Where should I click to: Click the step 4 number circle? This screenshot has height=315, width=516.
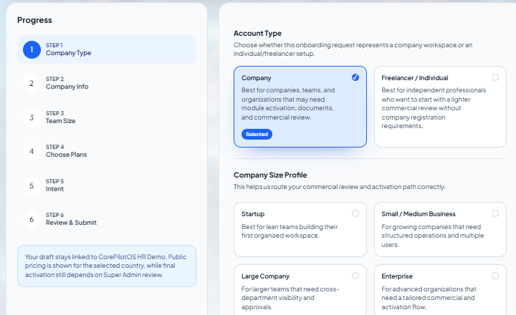click(x=32, y=151)
